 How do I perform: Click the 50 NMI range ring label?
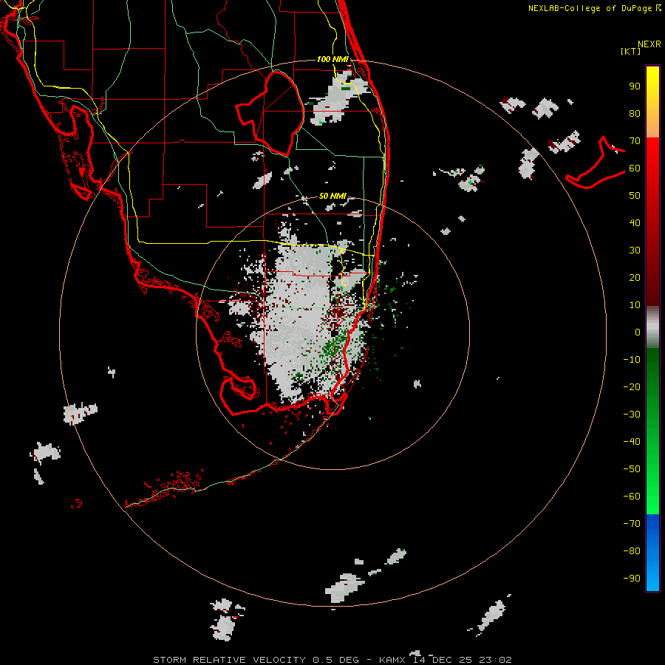(x=332, y=196)
